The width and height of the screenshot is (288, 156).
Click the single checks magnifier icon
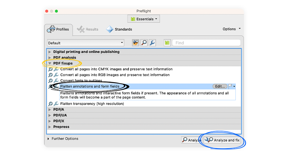[144, 43]
